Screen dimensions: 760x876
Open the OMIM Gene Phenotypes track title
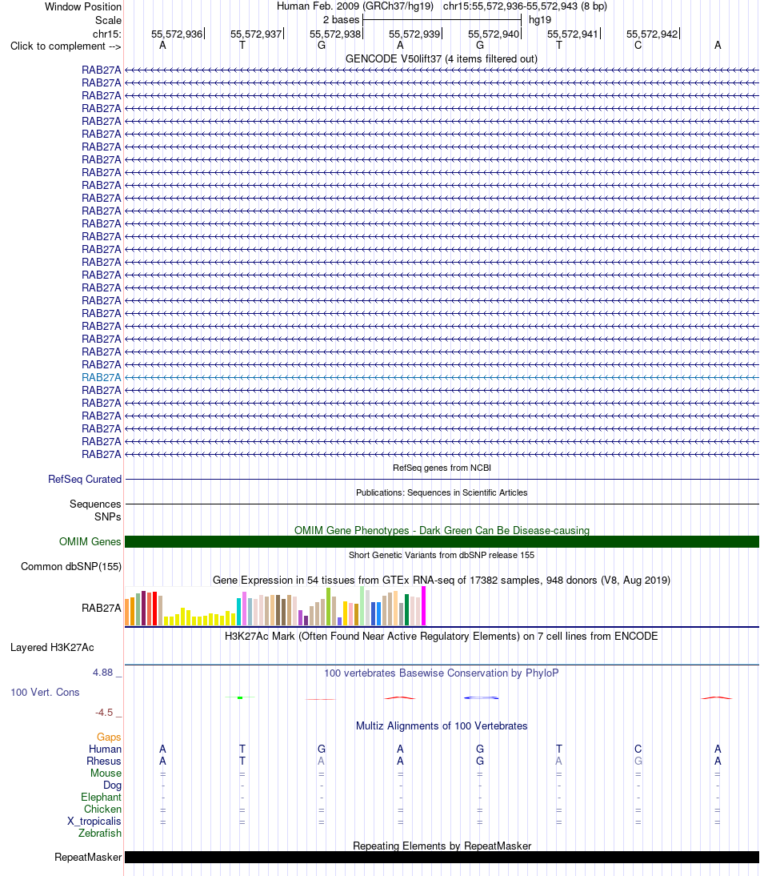(x=442, y=530)
